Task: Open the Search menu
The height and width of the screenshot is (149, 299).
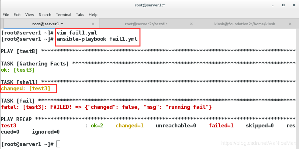Action: tap(45, 15)
